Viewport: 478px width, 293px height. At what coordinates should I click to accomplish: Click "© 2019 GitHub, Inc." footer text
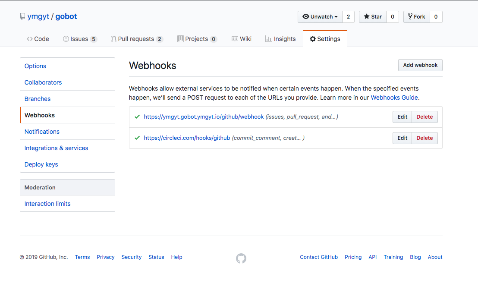(44, 257)
